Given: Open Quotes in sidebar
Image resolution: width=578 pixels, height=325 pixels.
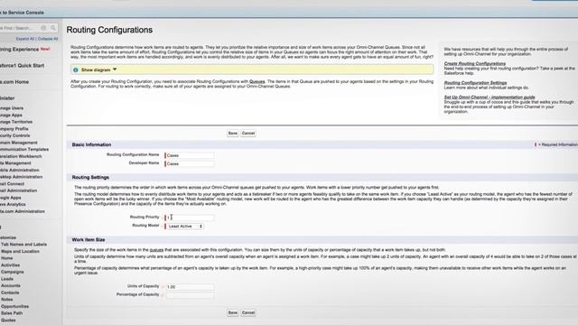Looking at the screenshot, I should pos(8,320).
